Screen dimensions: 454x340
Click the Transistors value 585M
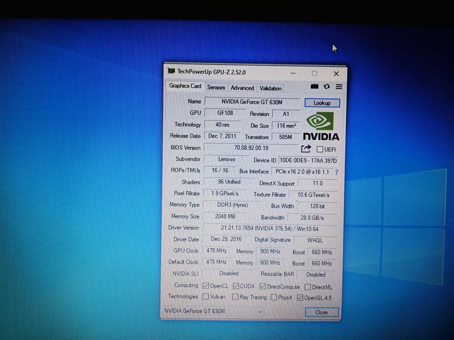point(286,137)
